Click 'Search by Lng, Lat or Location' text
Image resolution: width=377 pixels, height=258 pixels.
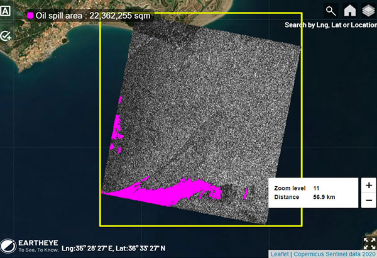click(329, 25)
